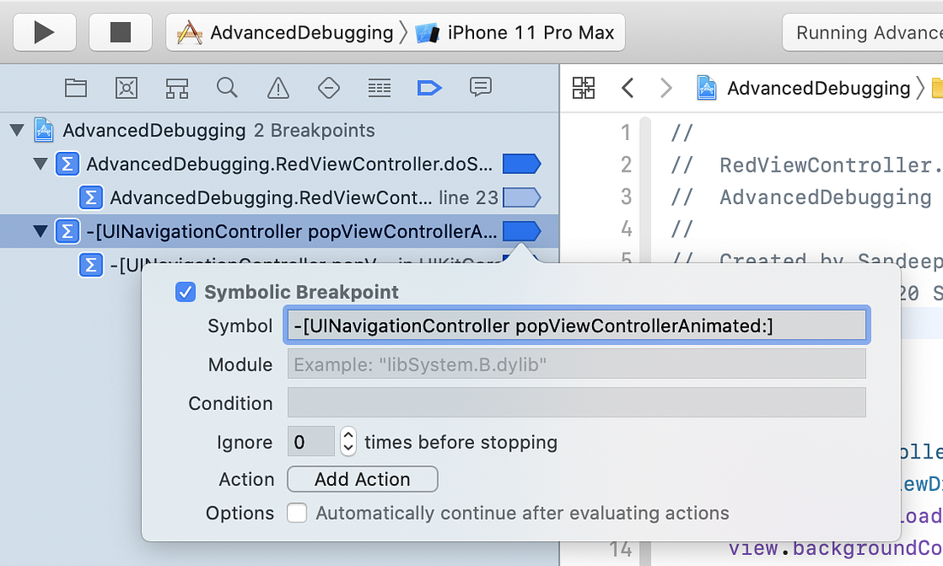Image resolution: width=943 pixels, height=566 pixels.
Task: Open the Source Control navigator
Action: (126, 87)
